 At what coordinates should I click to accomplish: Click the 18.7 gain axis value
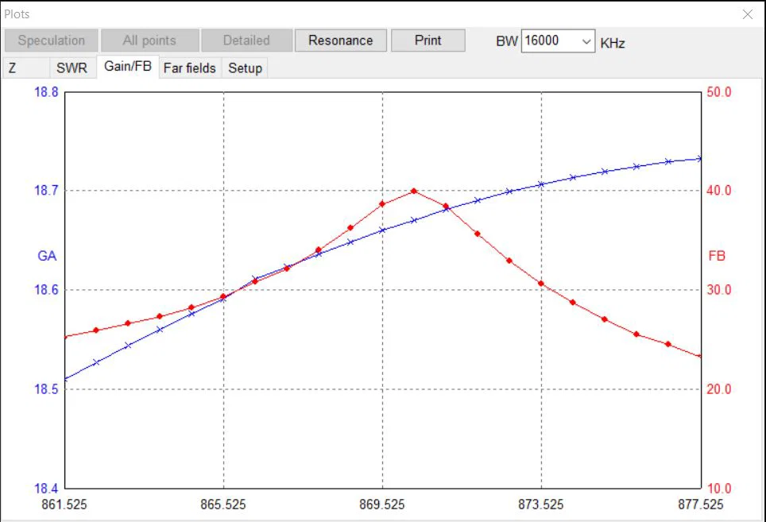[46, 190]
